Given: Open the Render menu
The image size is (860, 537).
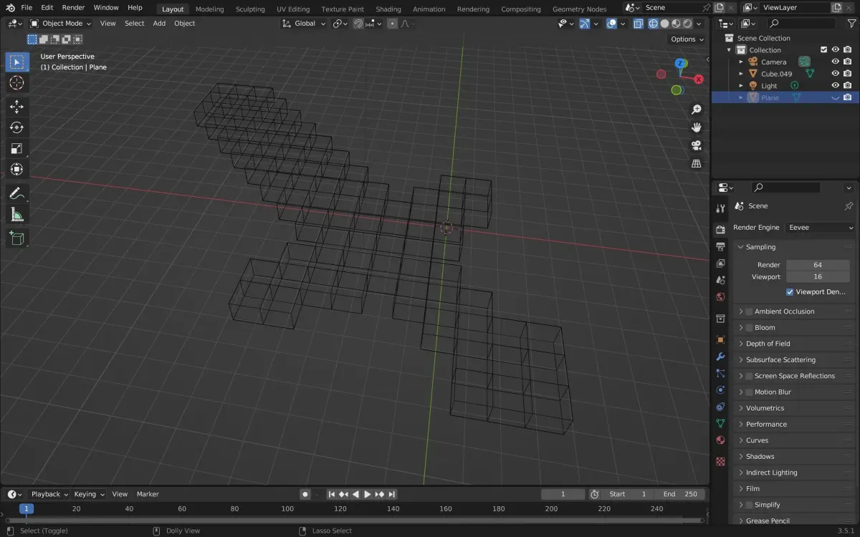Looking at the screenshot, I should (73, 8).
